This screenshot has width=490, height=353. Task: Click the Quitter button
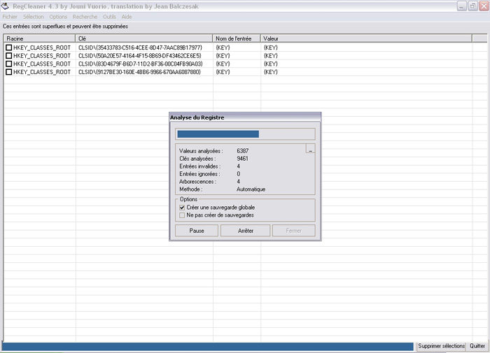pyautogui.click(x=477, y=347)
